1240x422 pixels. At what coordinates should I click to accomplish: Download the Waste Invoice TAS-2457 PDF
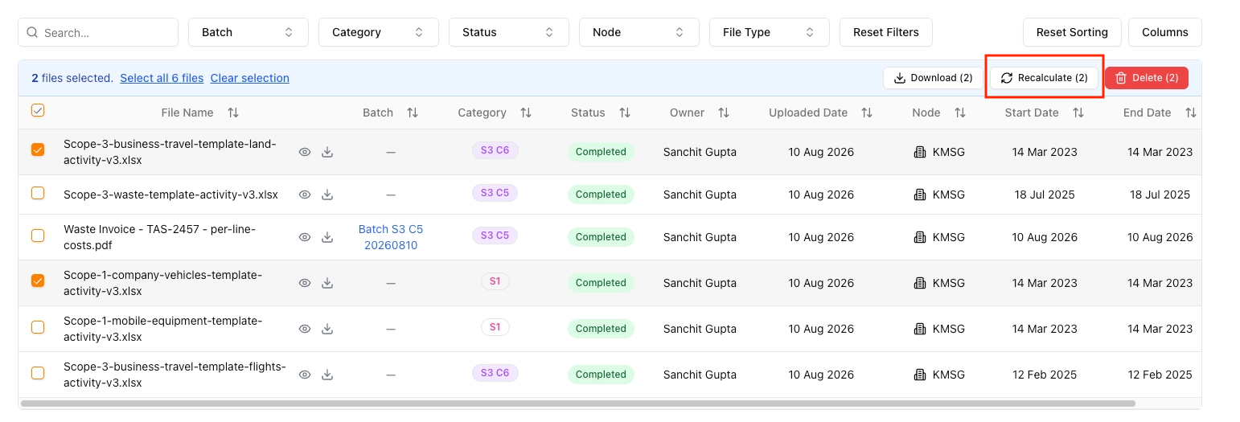327,237
